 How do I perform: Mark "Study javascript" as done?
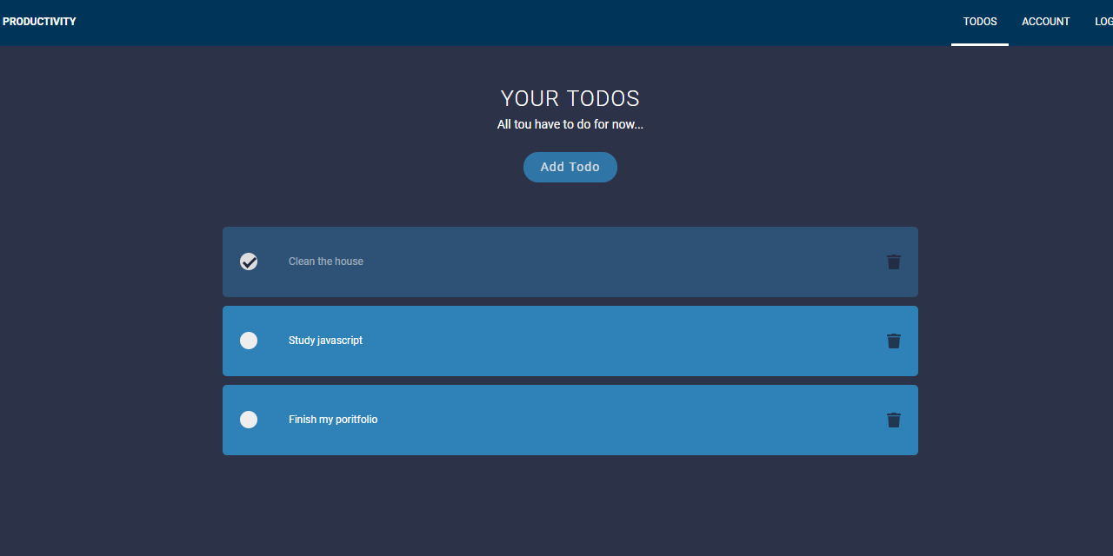(x=249, y=341)
